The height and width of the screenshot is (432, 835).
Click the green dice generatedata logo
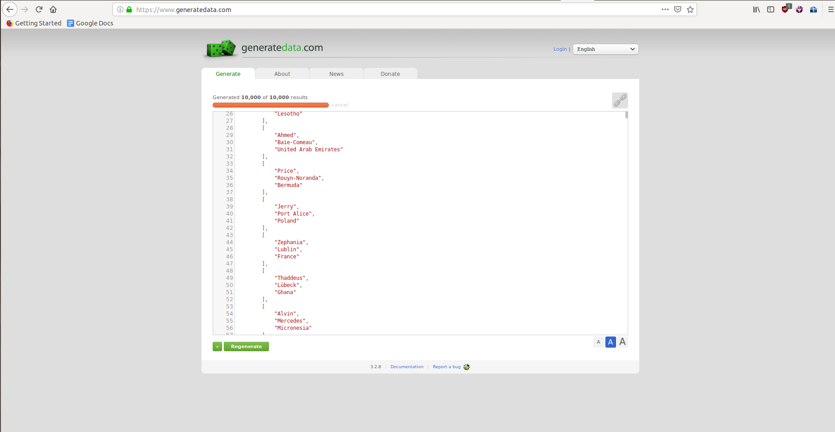(x=221, y=48)
